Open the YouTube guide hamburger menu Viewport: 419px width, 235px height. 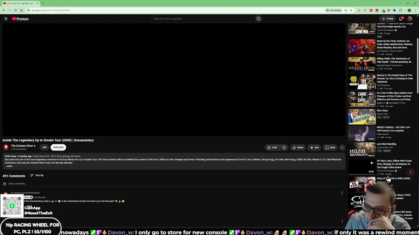pos(6,19)
